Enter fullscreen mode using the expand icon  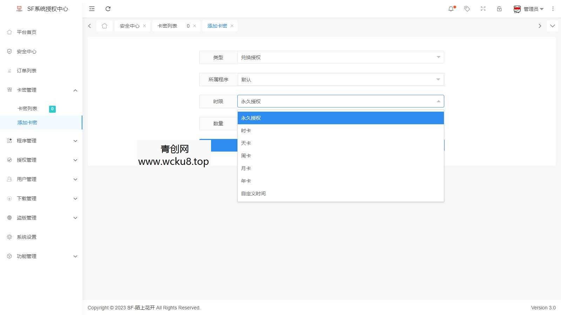coord(483,9)
